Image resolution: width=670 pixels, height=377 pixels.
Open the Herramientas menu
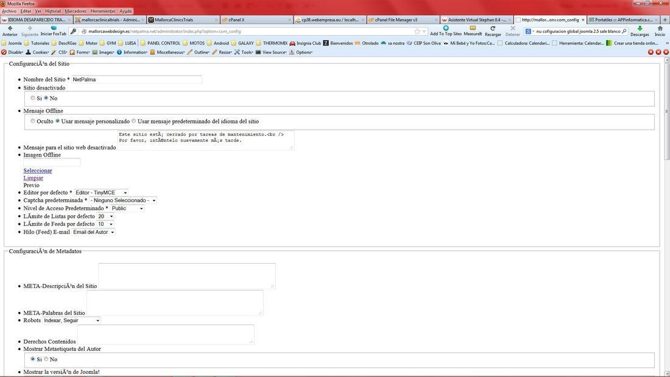[103, 11]
